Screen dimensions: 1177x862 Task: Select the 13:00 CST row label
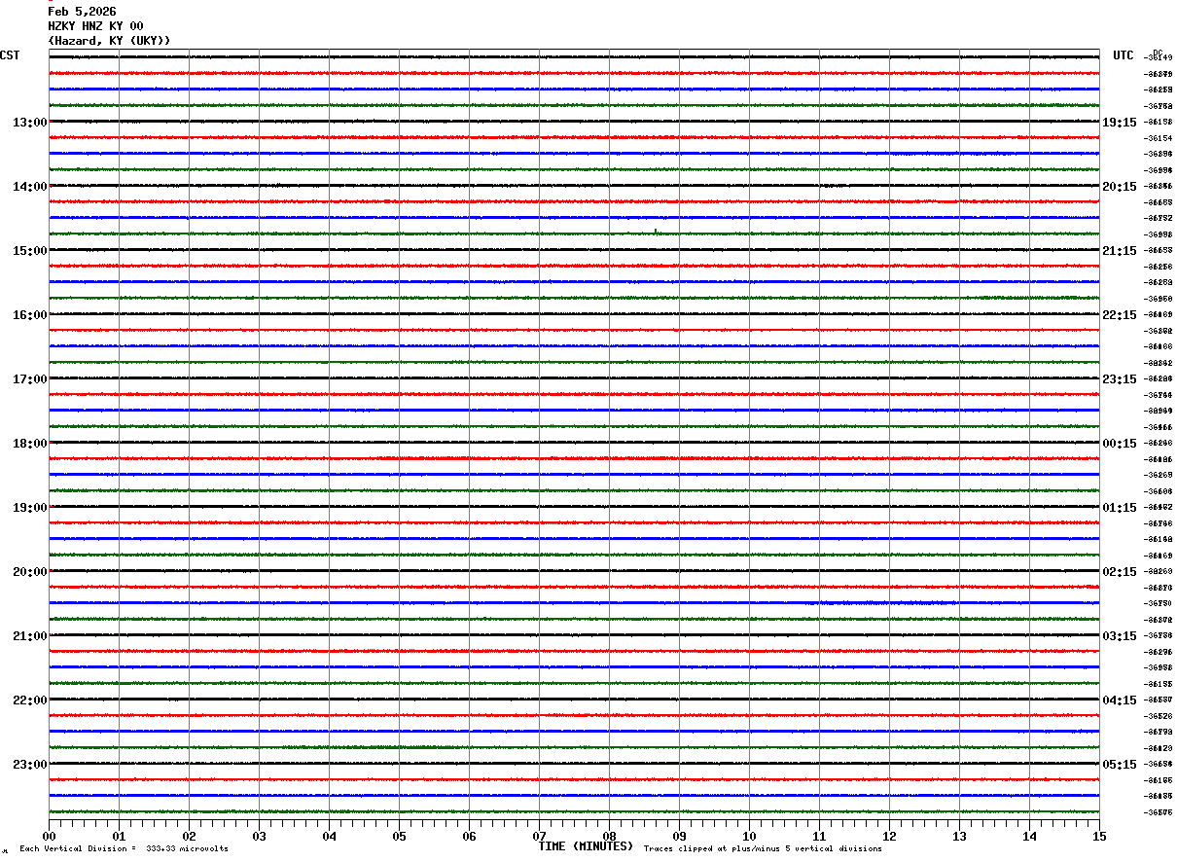[x=29, y=123]
